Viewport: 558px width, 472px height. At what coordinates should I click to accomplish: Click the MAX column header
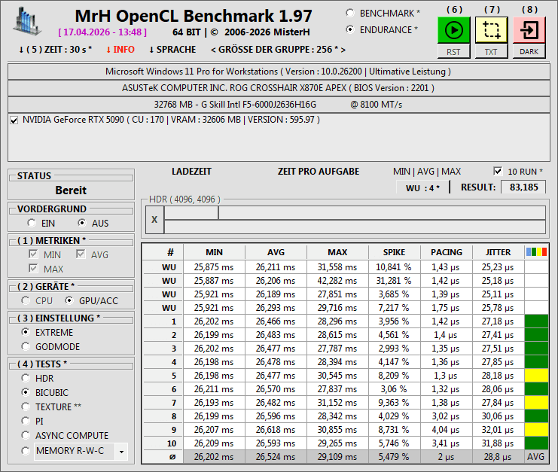[x=337, y=252]
